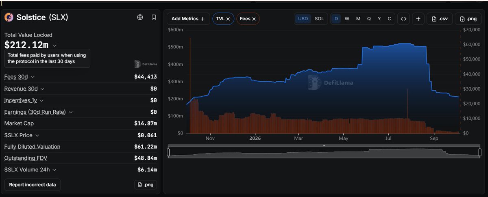Download chart data as .csv
The width and height of the screenshot is (488, 197).
coord(440,19)
